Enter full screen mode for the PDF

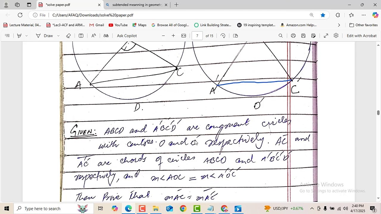click(x=326, y=36)
